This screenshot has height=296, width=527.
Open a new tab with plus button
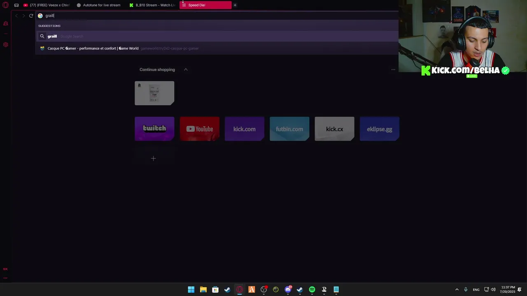tap(235, 5)
